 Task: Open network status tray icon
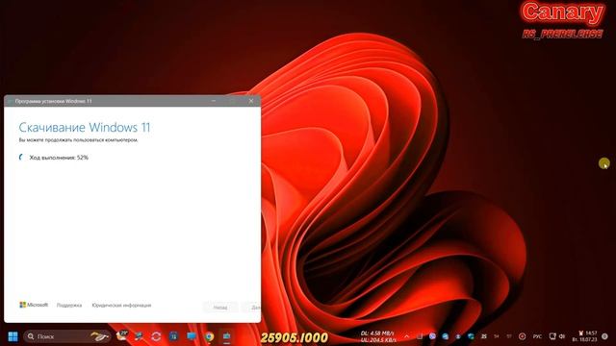tap(552, 336)
